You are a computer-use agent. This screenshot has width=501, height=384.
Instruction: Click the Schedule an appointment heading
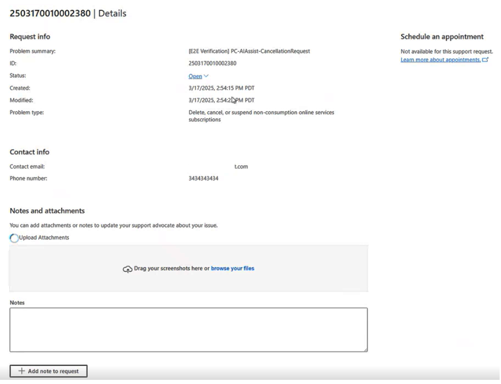(442, 37)
